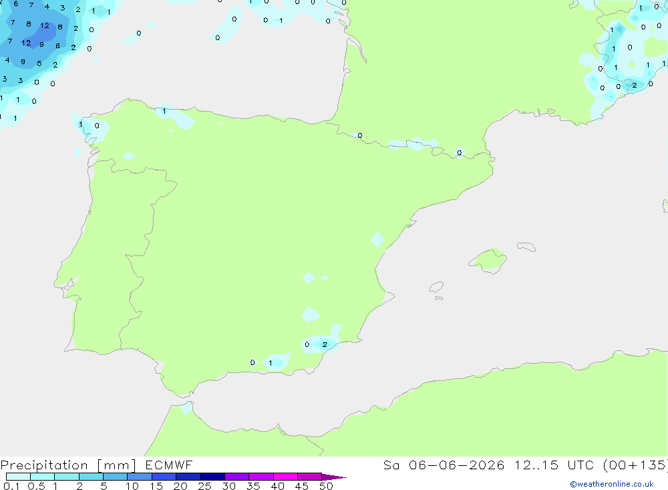This screenshot has width=668, height=490.
Task: Click the '50' legend scale number
Action: point(326,486)
